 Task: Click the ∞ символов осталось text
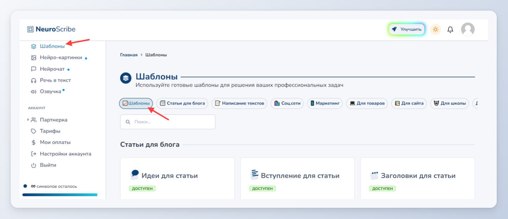[54, 186]
